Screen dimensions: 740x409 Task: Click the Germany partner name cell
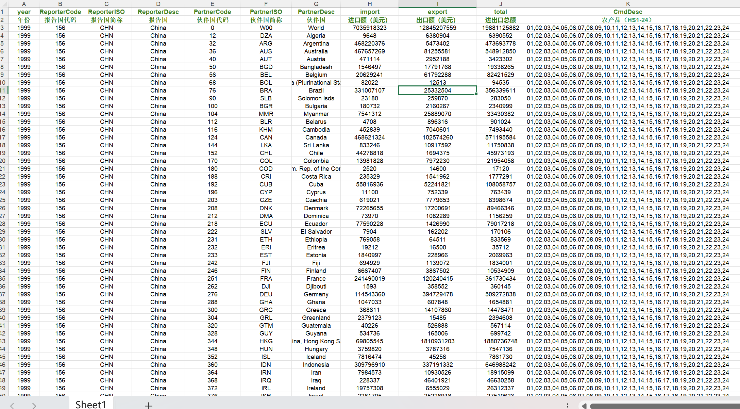(x=316, y=294)
